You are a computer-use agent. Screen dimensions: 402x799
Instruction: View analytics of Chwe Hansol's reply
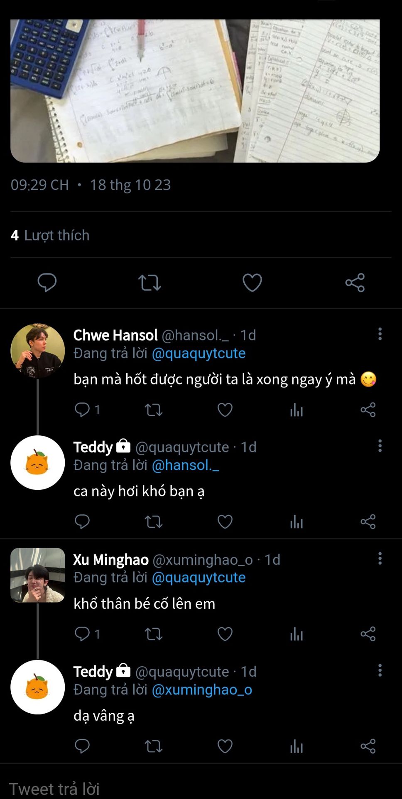point(297,410)
